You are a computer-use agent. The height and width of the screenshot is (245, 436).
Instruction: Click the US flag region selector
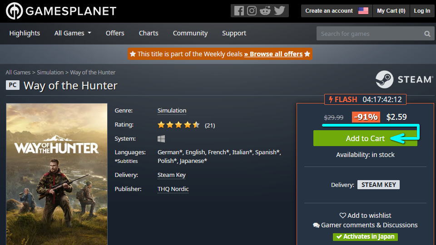[x=363, y=11]
